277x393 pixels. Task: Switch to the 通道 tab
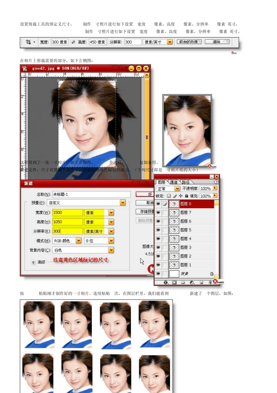pos(174,182)
